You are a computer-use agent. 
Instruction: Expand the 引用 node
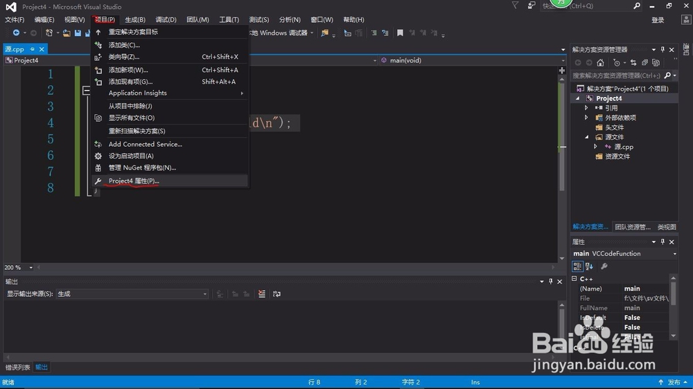point(586,108)
